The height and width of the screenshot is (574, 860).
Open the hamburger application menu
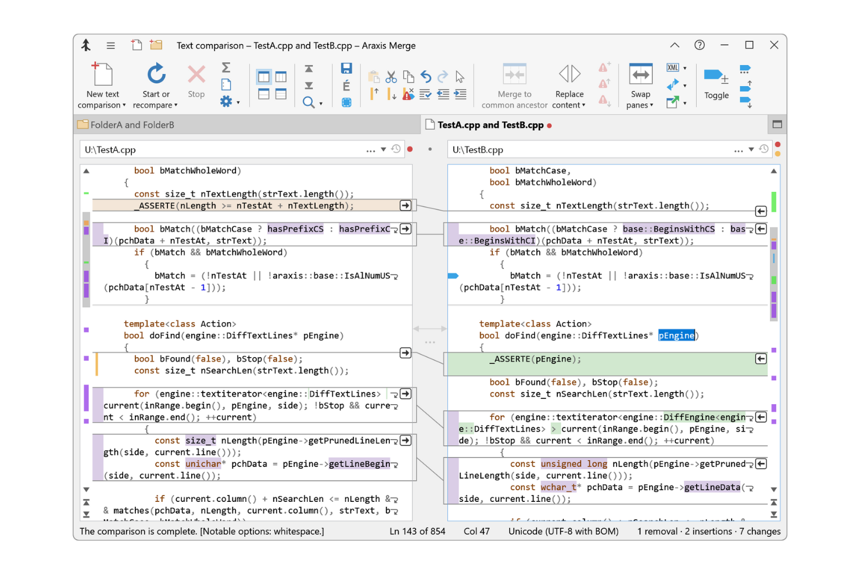tap(110, 45)
